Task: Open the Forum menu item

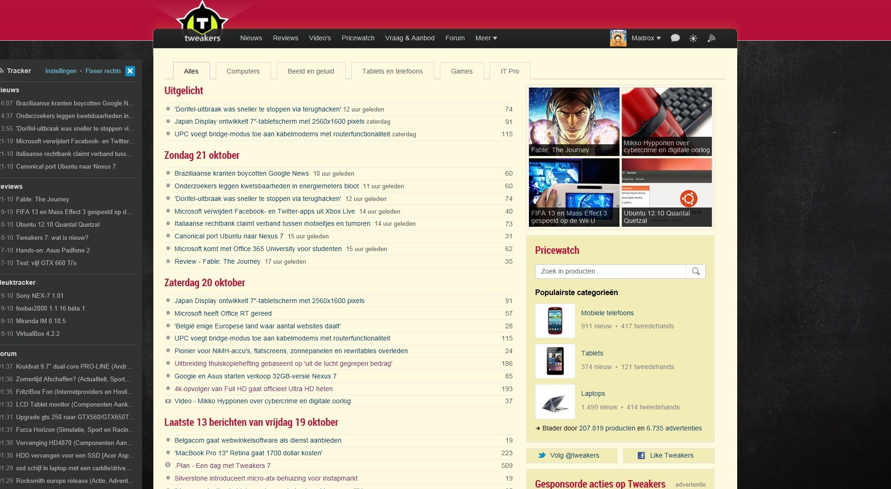Action: 455,38
